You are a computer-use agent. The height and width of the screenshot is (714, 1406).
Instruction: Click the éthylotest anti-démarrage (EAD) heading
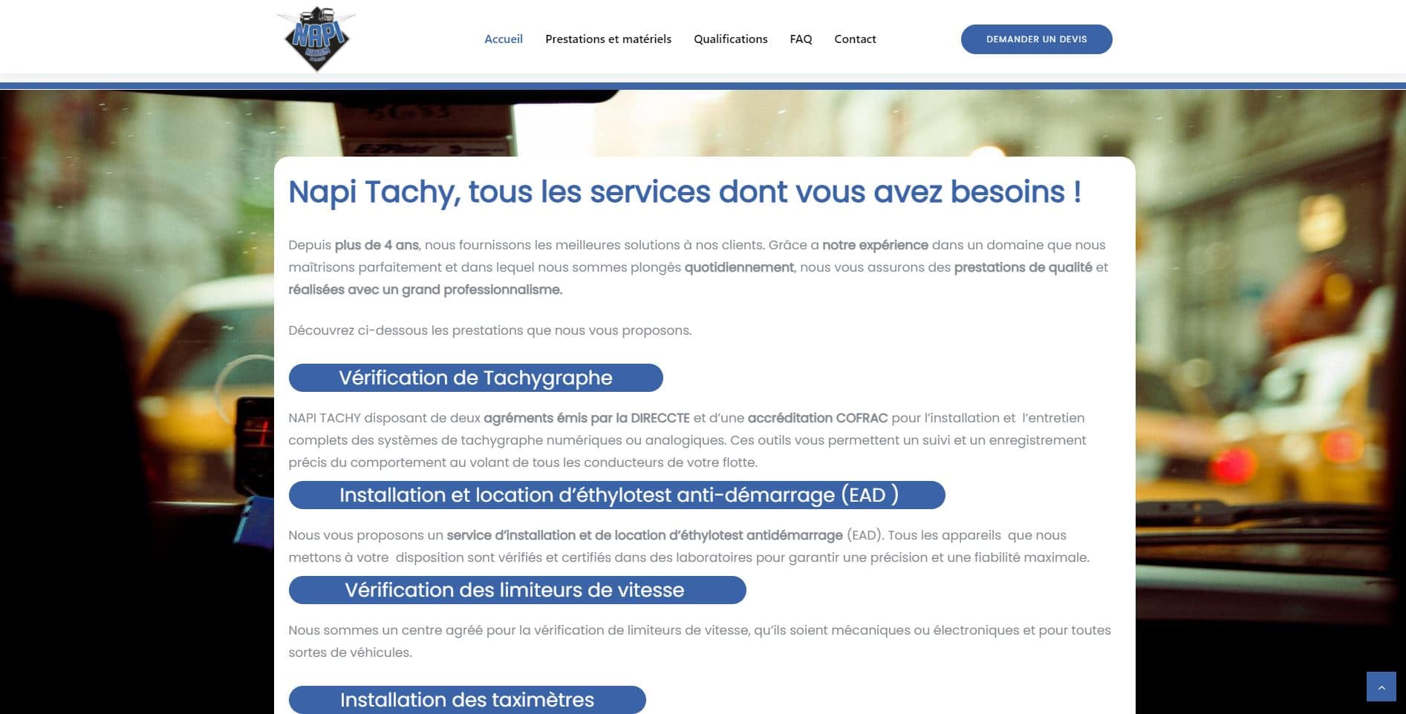click(x=617, y=494)
